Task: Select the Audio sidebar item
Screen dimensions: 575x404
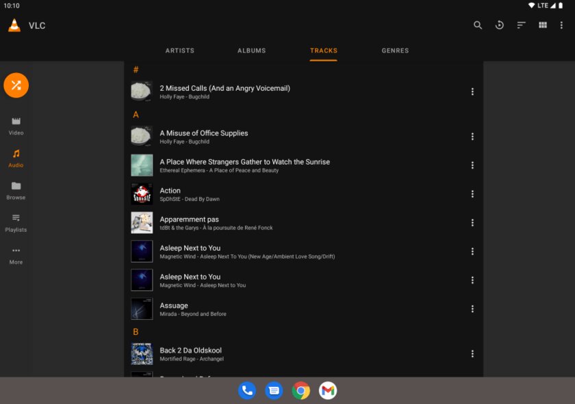Action: [16, 158]
